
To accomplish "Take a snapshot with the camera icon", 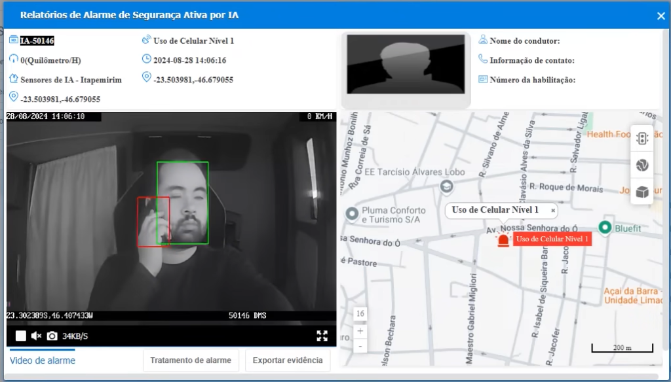I will tap(52, 336).
